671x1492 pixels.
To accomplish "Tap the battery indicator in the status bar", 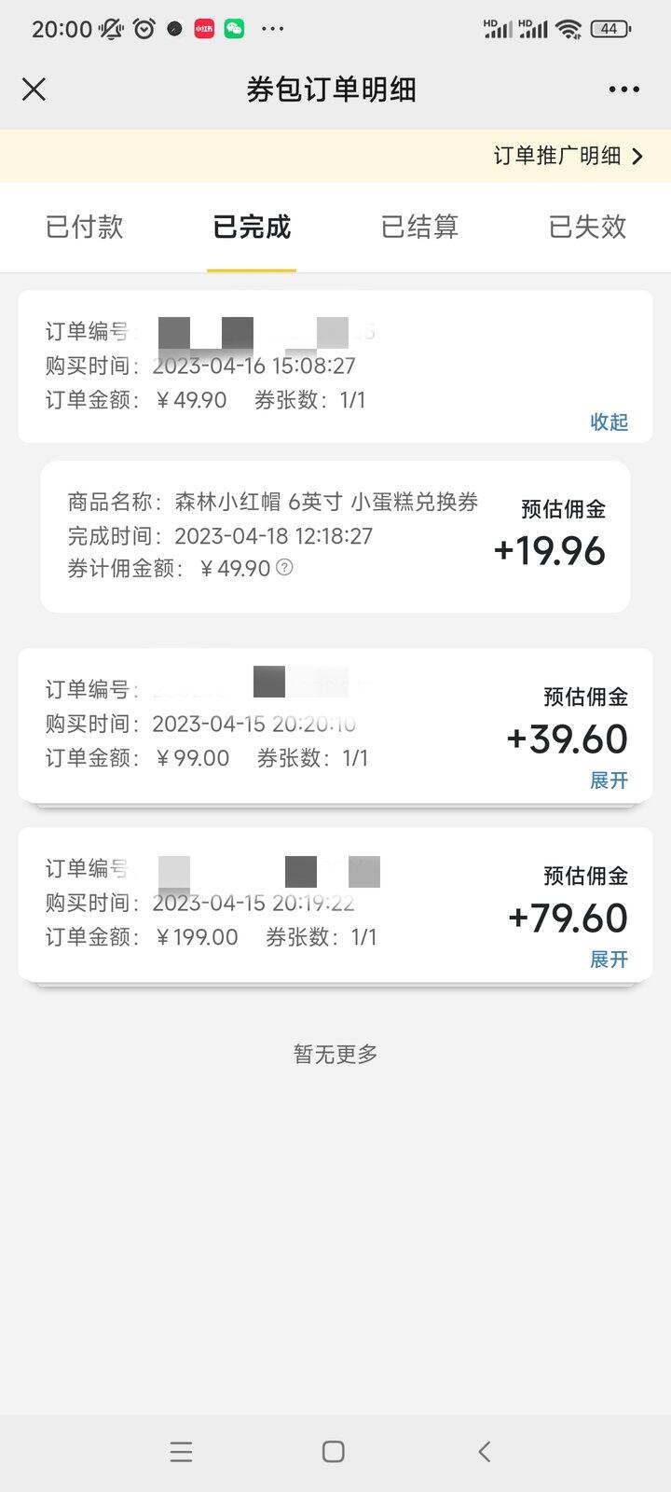I will pyautogui.click(x=610, y=29).
